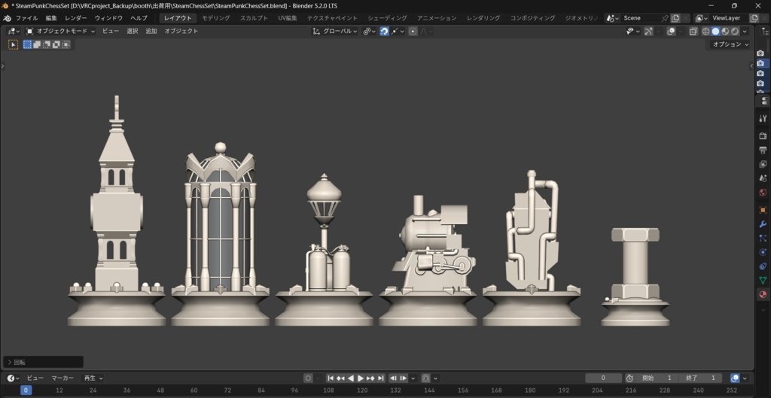The height and width of the screenshot is (398, 771).
Task: Switch to the UV編集 workspace tab
Action: (288, 18)
